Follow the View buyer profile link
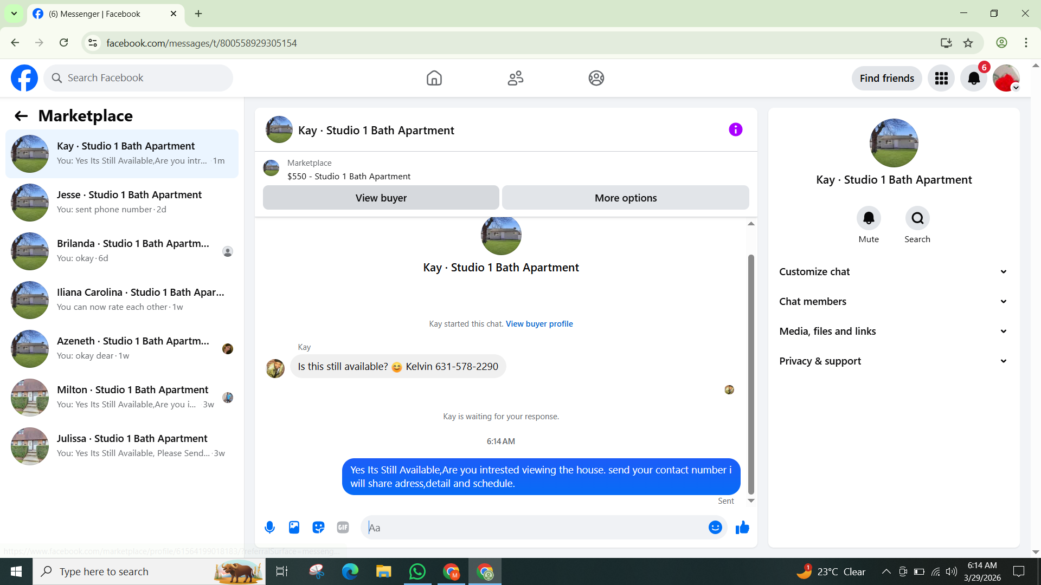This screenshot has width=1041, height=585. pyautogui.click(x=539, y=324)
